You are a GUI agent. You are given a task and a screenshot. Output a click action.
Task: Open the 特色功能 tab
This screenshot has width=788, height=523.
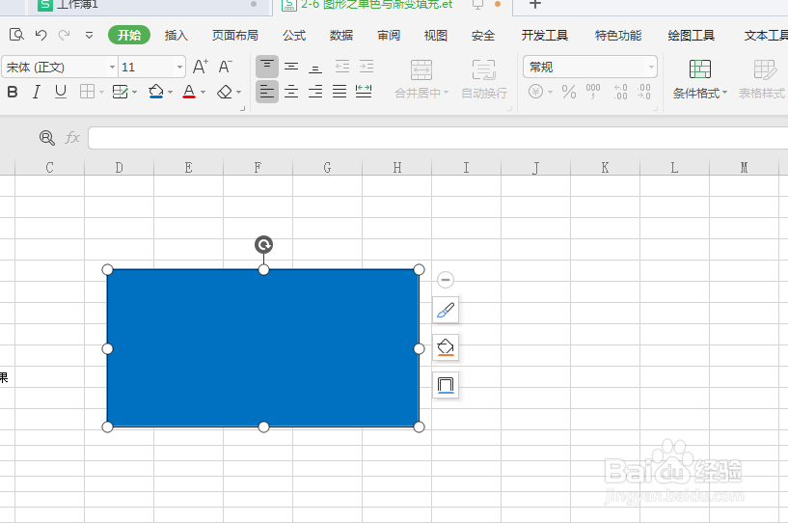coord(618,35)
